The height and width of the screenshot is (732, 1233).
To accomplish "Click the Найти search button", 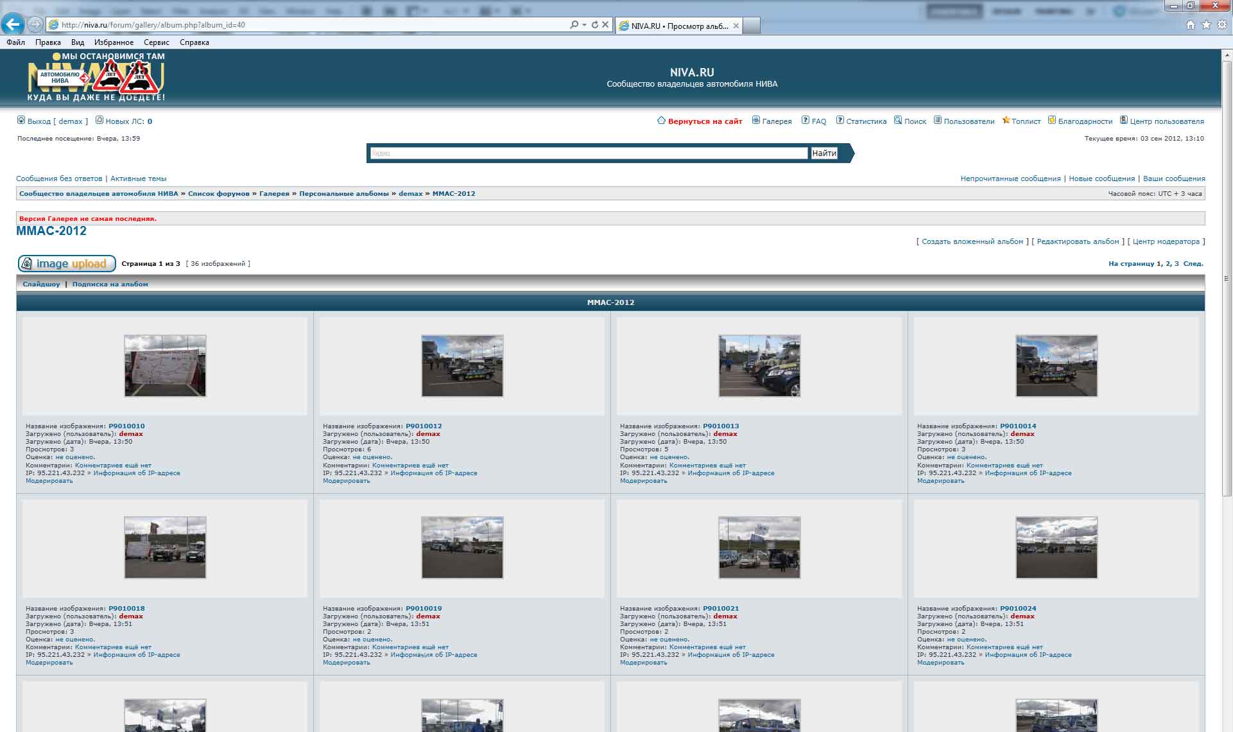I will [823, 153].
